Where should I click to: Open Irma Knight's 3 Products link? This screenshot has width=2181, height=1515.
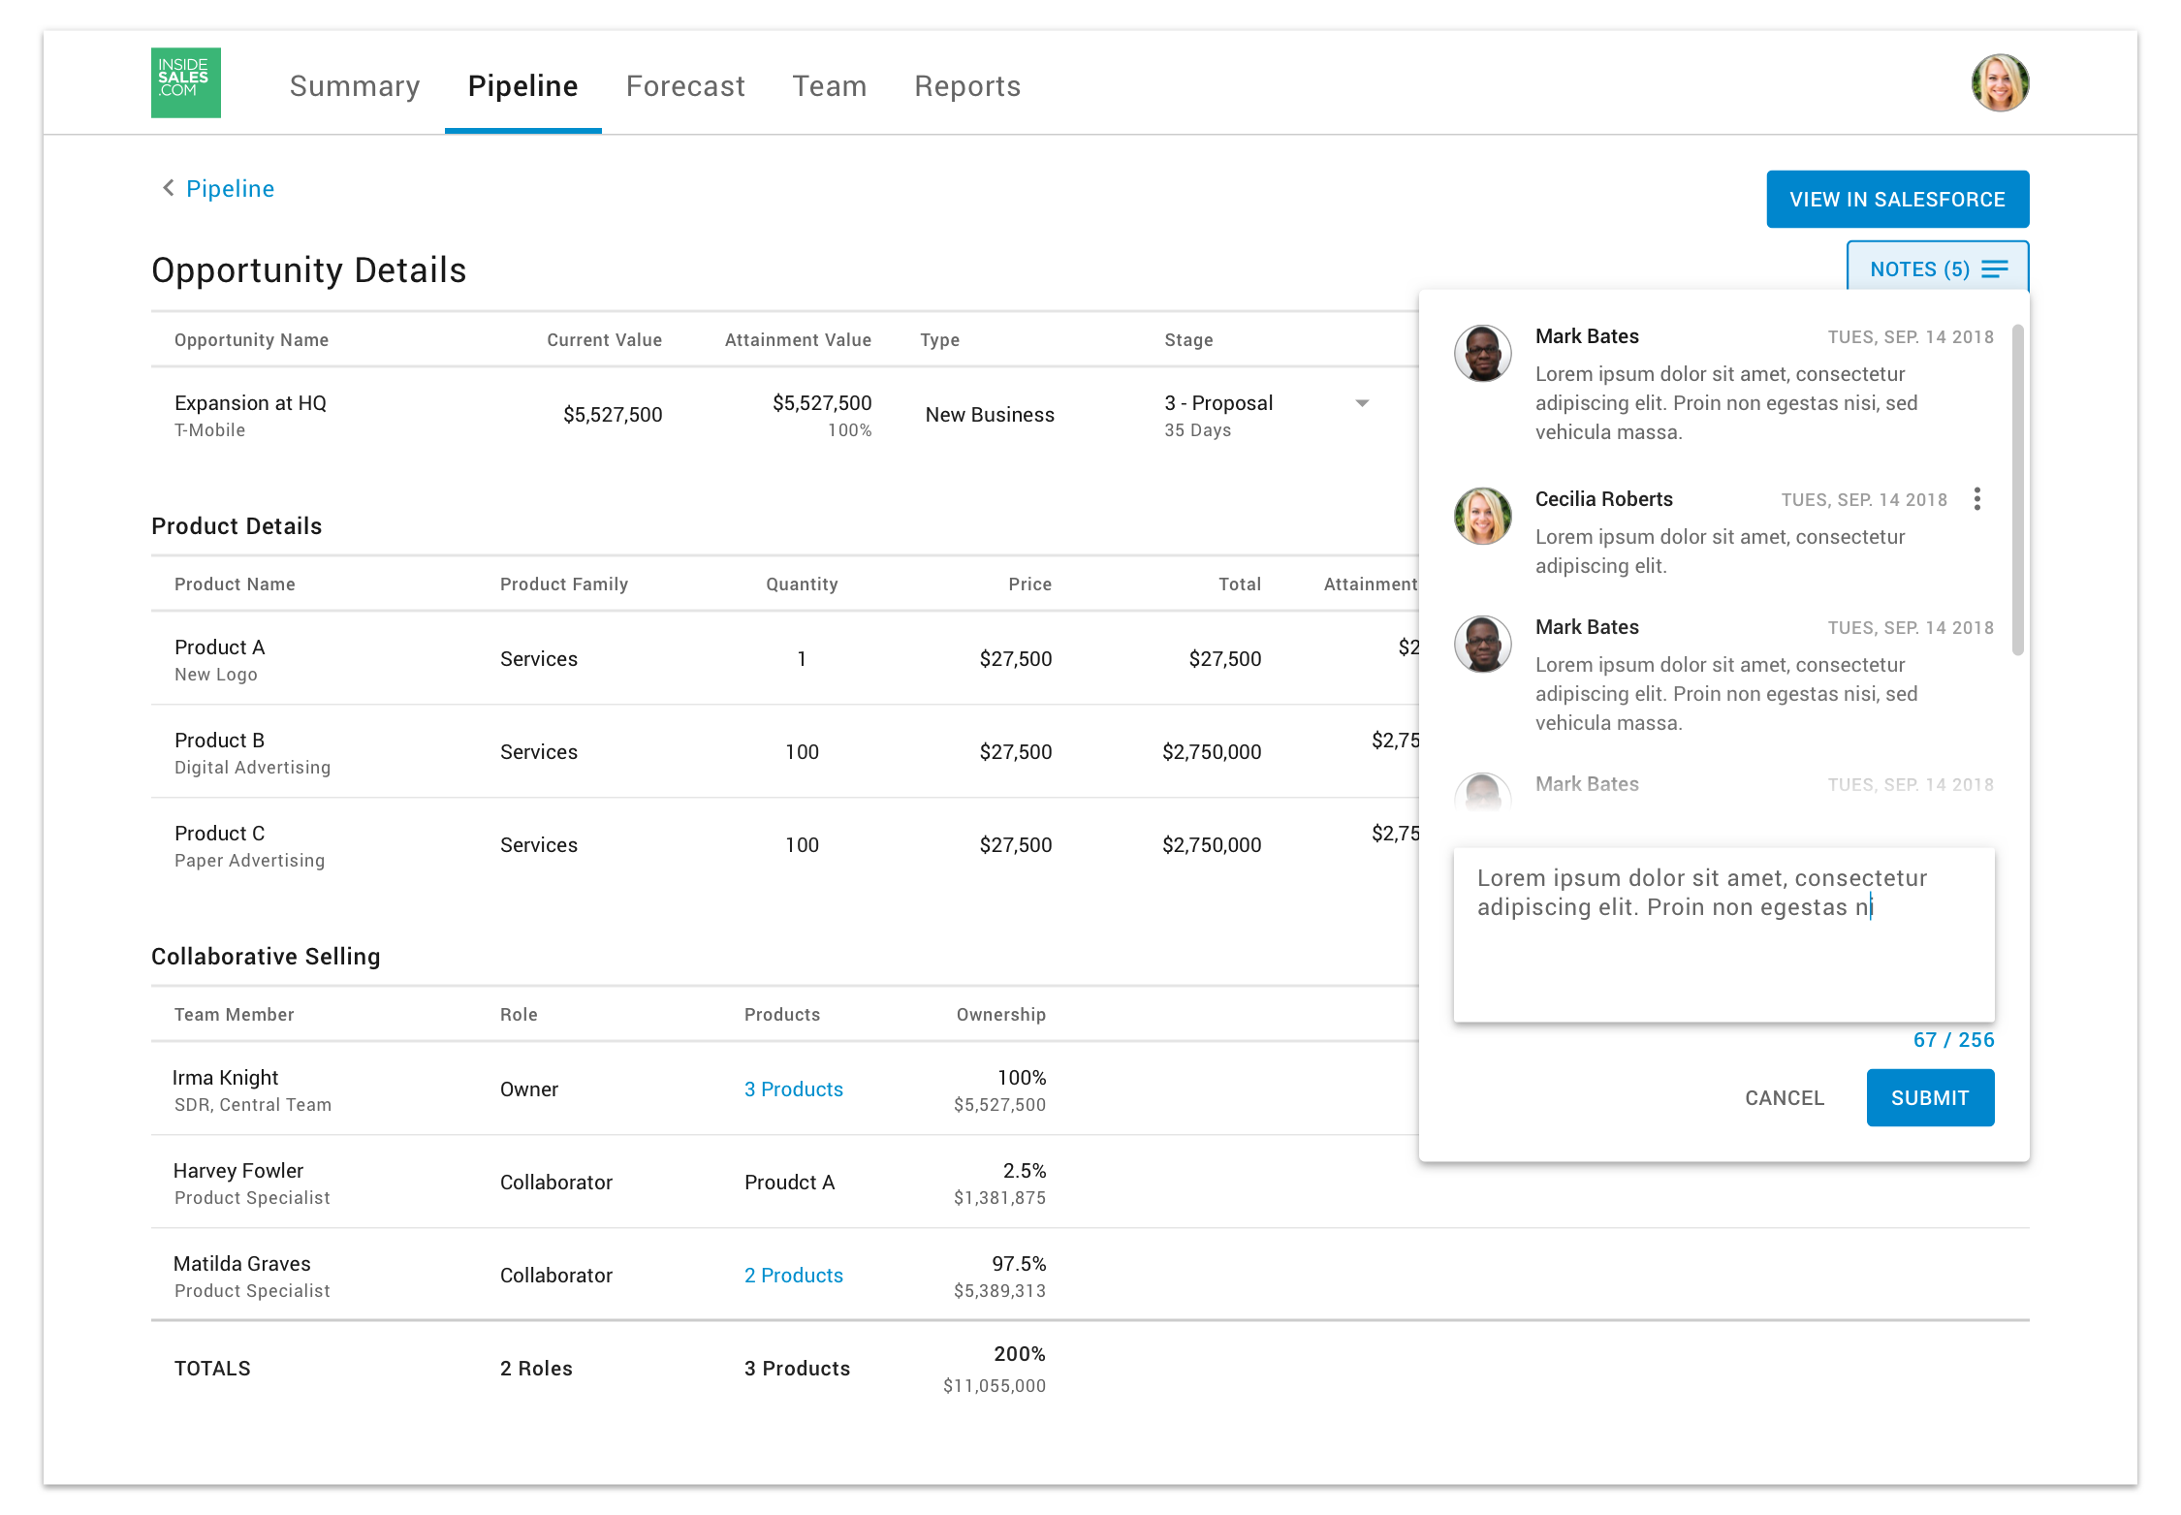point(793,1089)
